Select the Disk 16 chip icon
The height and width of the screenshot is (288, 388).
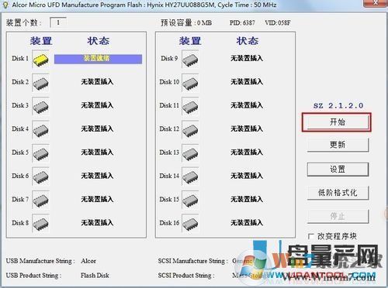click(x=190, y=224)
